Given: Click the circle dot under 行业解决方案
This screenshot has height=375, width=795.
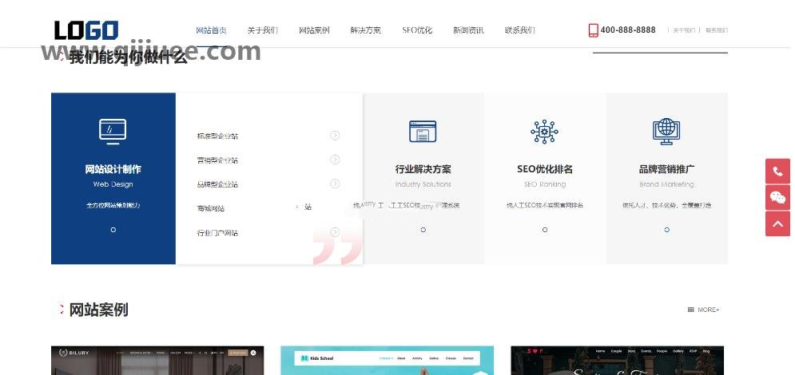Looking at the screenshot, I should tap(423, 230).
